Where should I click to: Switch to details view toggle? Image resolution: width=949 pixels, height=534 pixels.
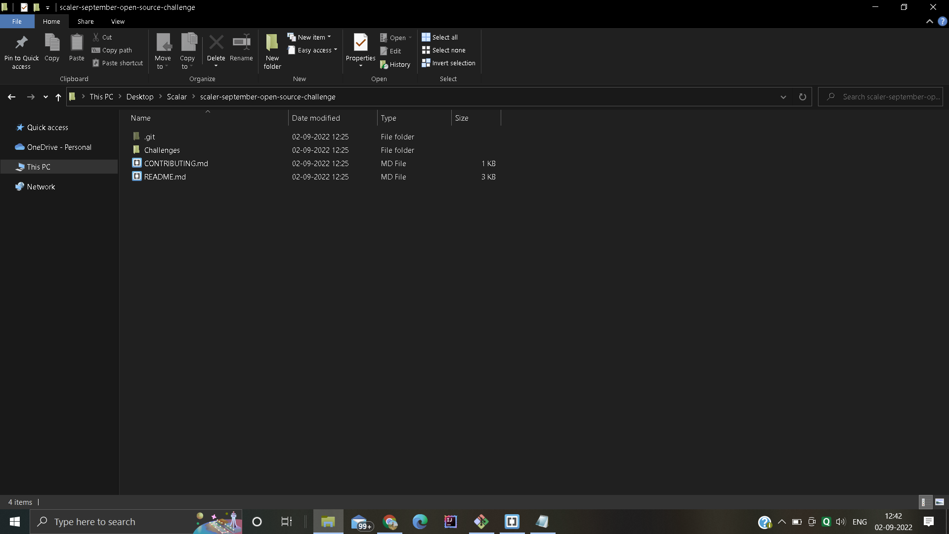click(924, 502)
